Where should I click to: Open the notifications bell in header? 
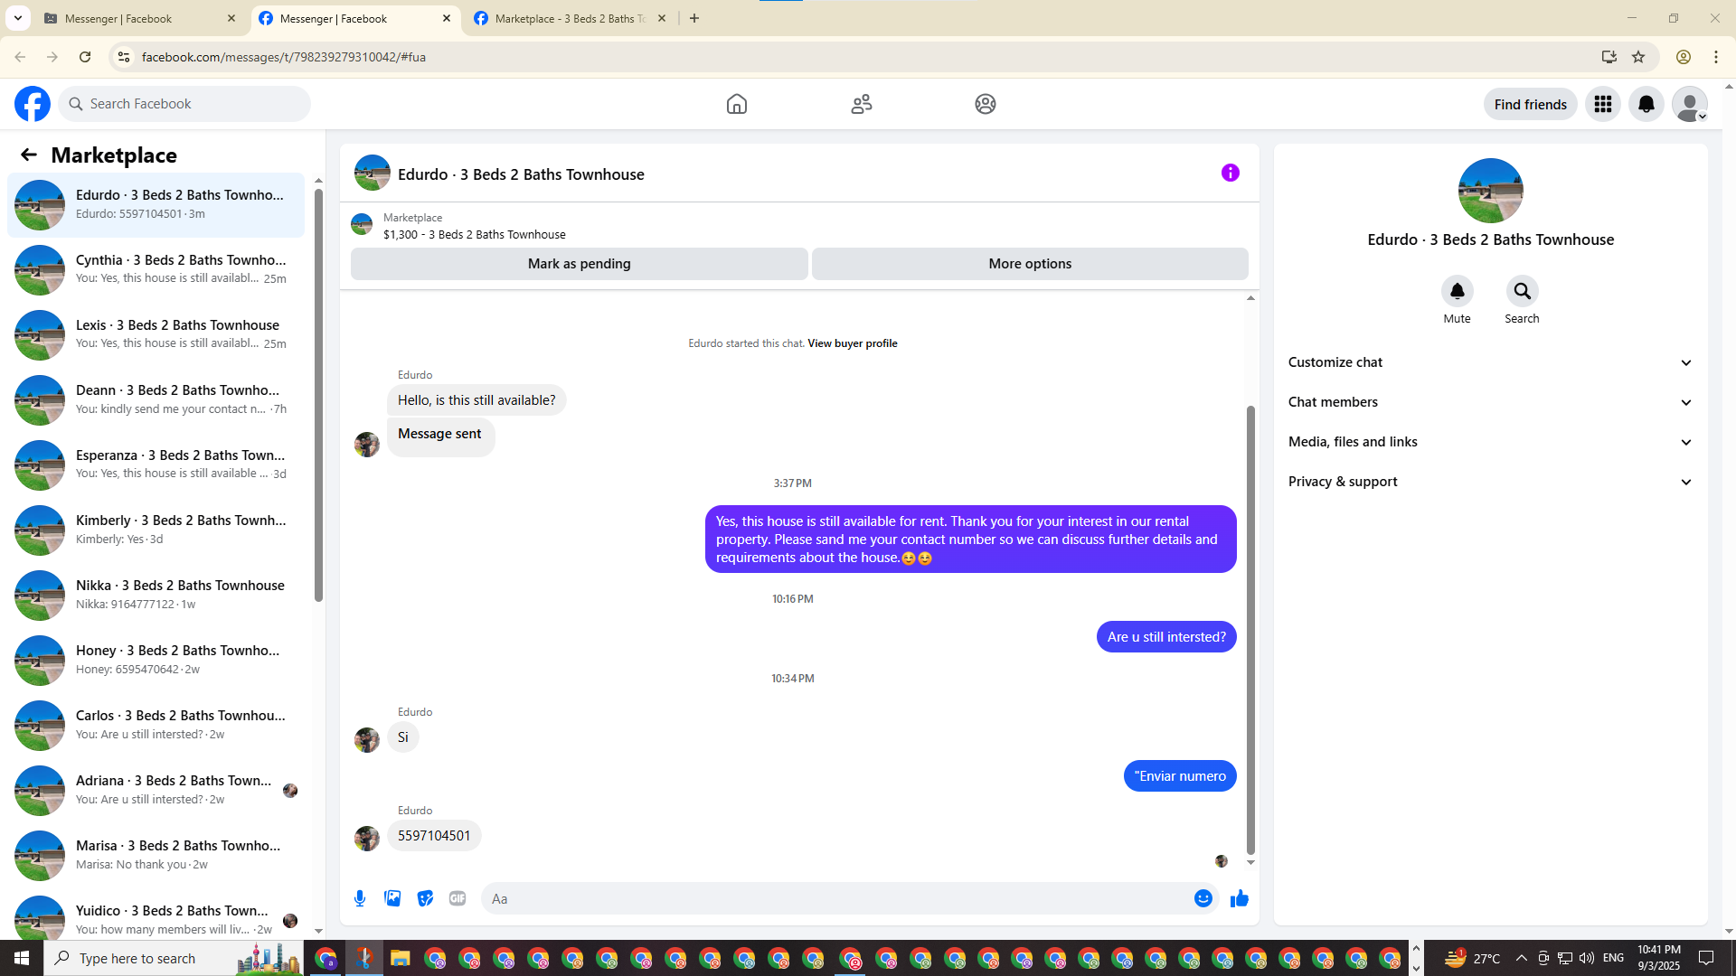[x=1646, y=104]
